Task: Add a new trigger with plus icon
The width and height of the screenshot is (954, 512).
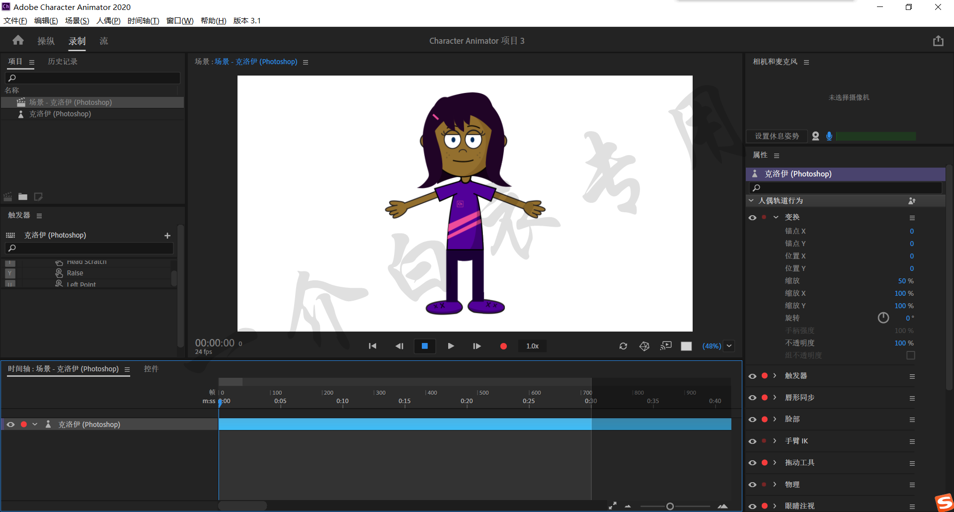Action: click(x=167, y=235)
